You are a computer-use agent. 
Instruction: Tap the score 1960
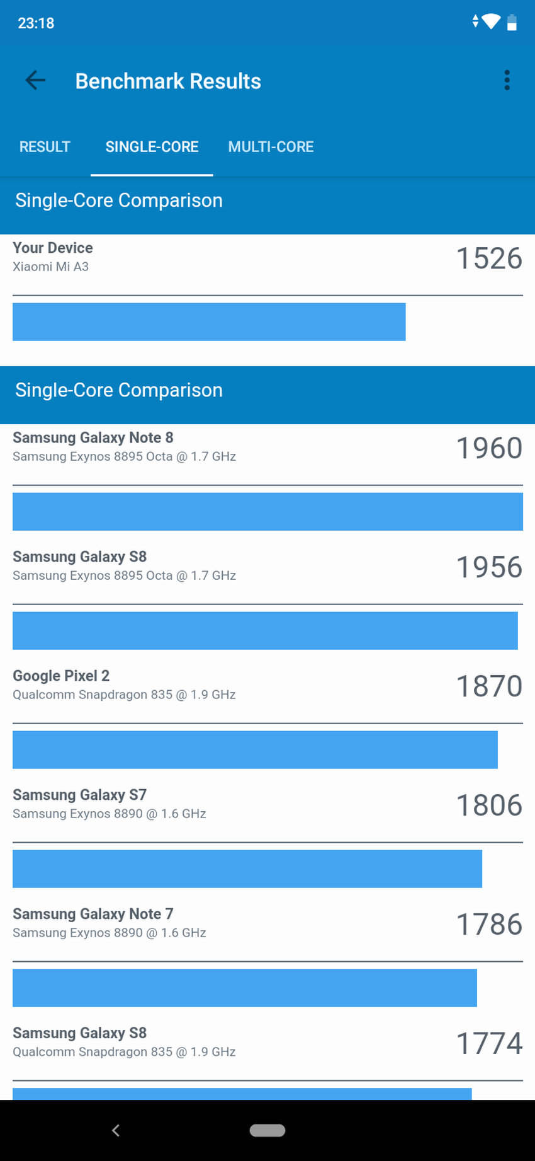(489, 448)
